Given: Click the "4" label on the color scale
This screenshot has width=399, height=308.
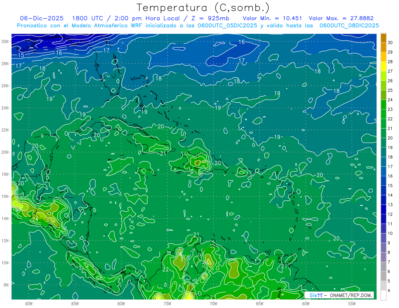Looking at the screenshot, I should tap(389, 291).
